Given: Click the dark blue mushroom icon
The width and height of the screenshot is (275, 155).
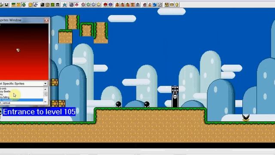Looking at the screenshot, I should click(x=110, y=5).
